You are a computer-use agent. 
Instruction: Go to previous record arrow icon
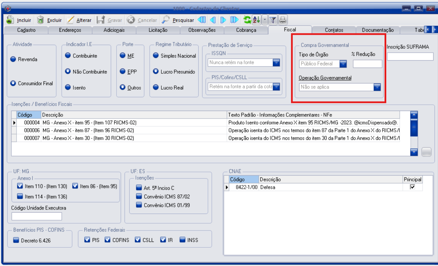[213, 20]
